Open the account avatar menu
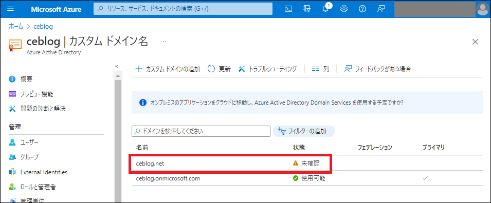 pyautogui.click(x=482, y=9)
